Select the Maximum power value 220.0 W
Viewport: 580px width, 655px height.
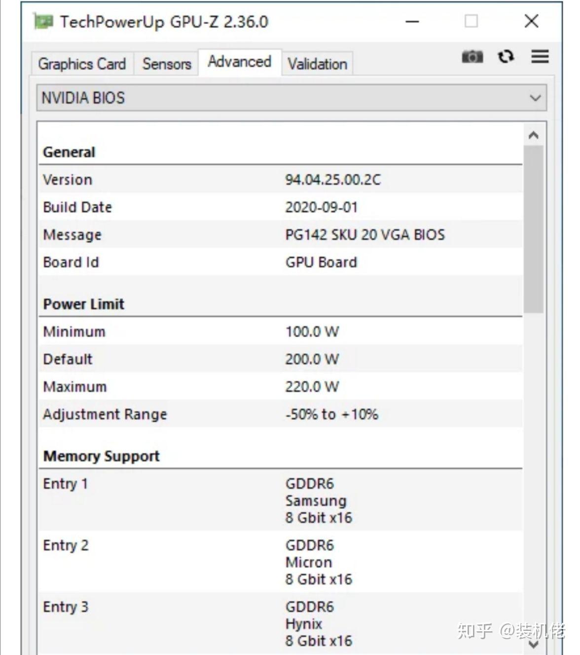coord(312,387)
